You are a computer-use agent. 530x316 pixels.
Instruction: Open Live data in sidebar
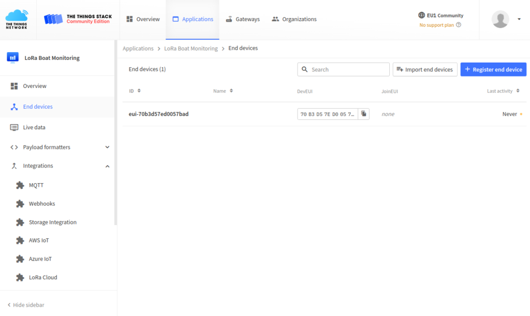pyautogui.click(x=34, y=127)
